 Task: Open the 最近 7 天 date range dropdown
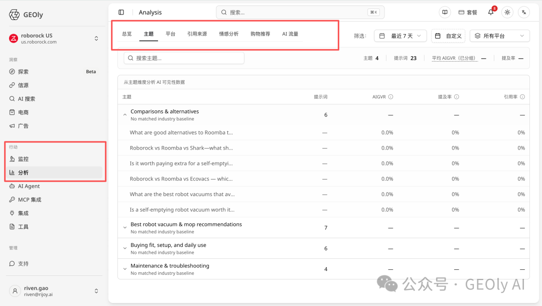pyautogui.click(x=400, y=36)
